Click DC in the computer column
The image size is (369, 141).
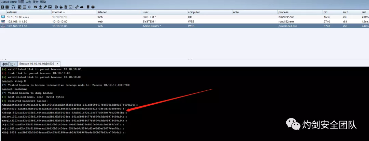click(x=190, y=17)
